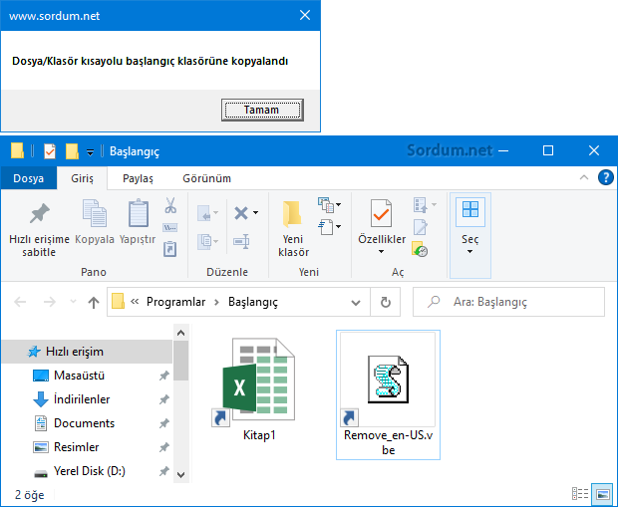Screen dimensions: 618x507
Task: Click Hızlı erişime sabitle pin icon
Action: (40, 214)
